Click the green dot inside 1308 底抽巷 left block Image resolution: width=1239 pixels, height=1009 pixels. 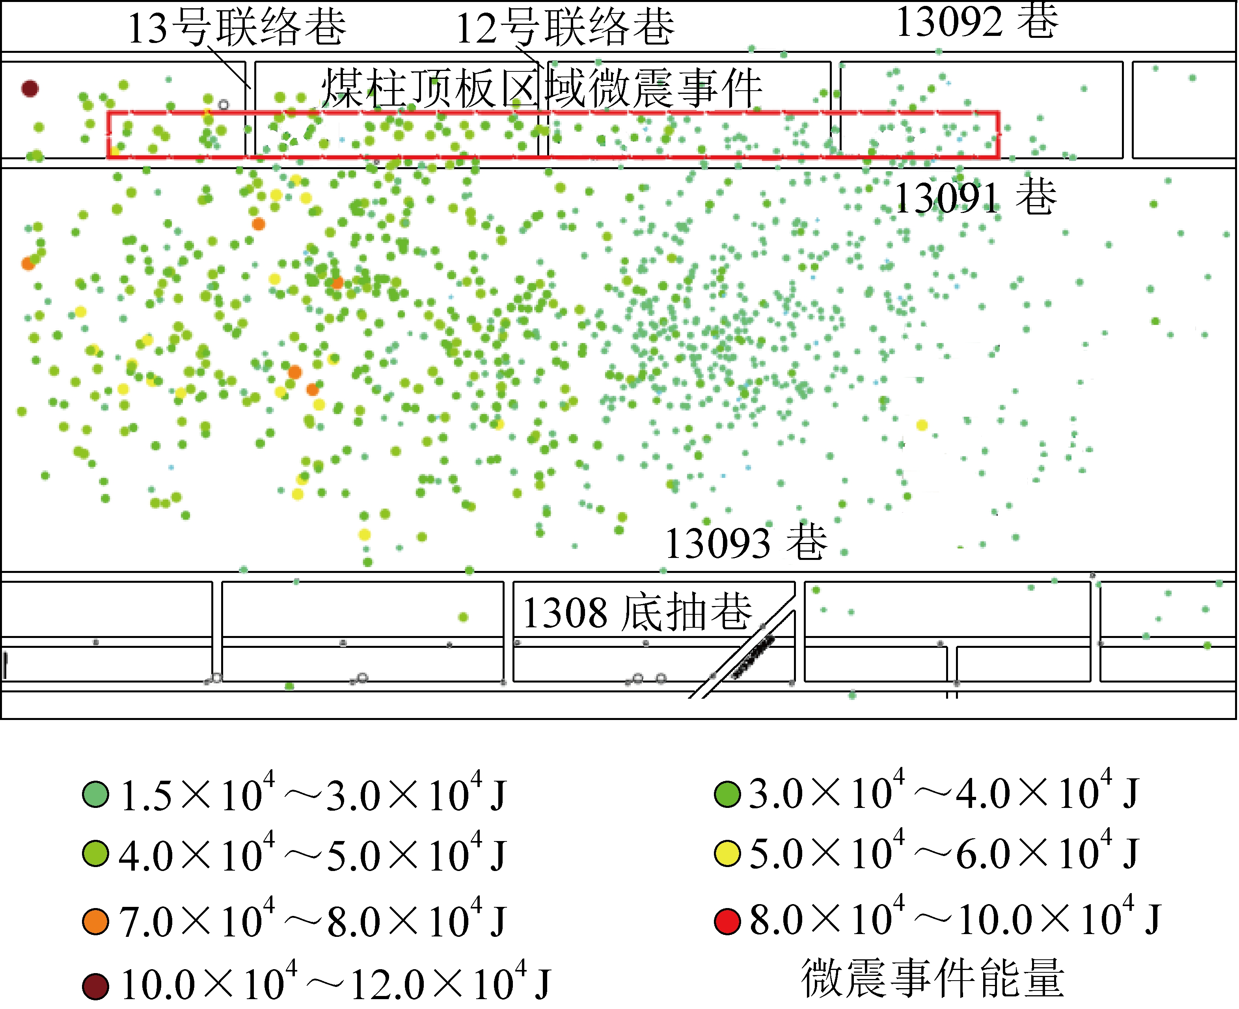(x=463, y=617)
